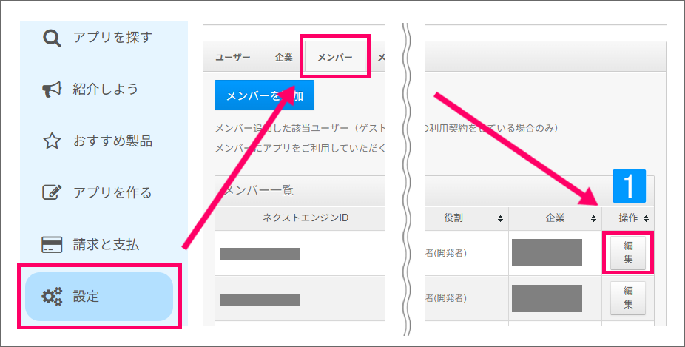Switch to the 企業 tab
685x347 pixels.
coord(284,58)
